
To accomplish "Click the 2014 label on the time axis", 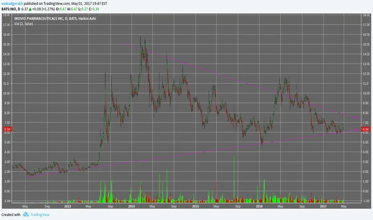I will point(132,206).
